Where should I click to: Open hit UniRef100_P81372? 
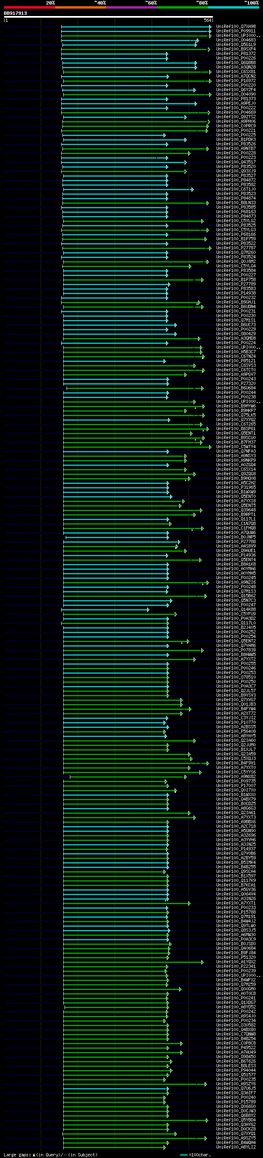[236, 53]
